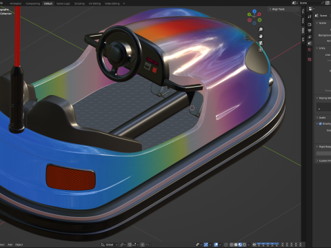
Task: Toggle snapping magnet icon
Action: (x=130, y=245)
